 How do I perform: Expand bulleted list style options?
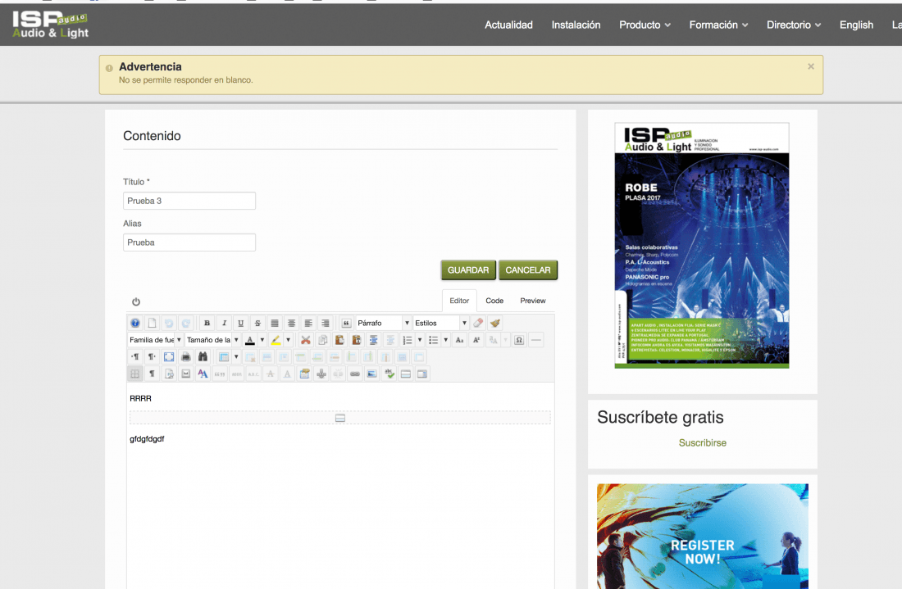446,340
